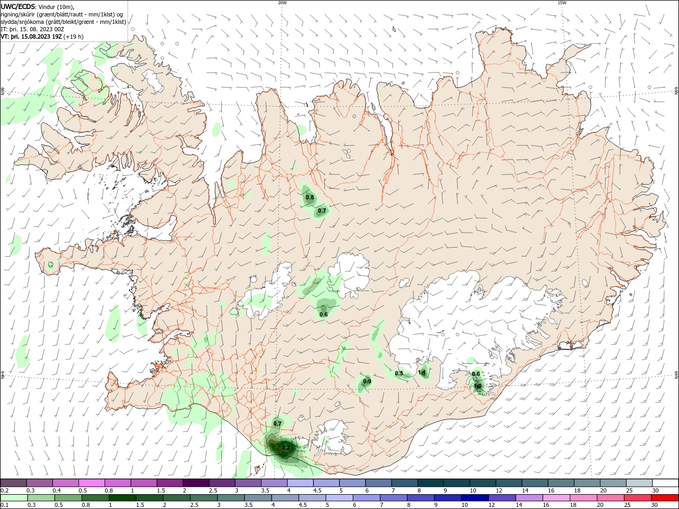Viewport: 679px width, 509px height.
Task: Click the 0.2 label in the top legend row
Action: (5, 490)
